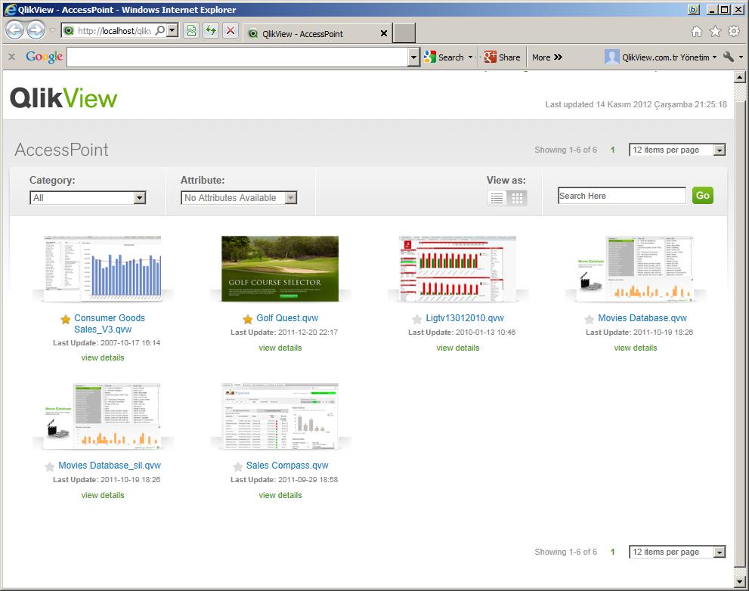Viewport: 749px width, 591px height.
Task: Toggle favorite star for Movies Database.qvw
Action: [x=590, y=319]
